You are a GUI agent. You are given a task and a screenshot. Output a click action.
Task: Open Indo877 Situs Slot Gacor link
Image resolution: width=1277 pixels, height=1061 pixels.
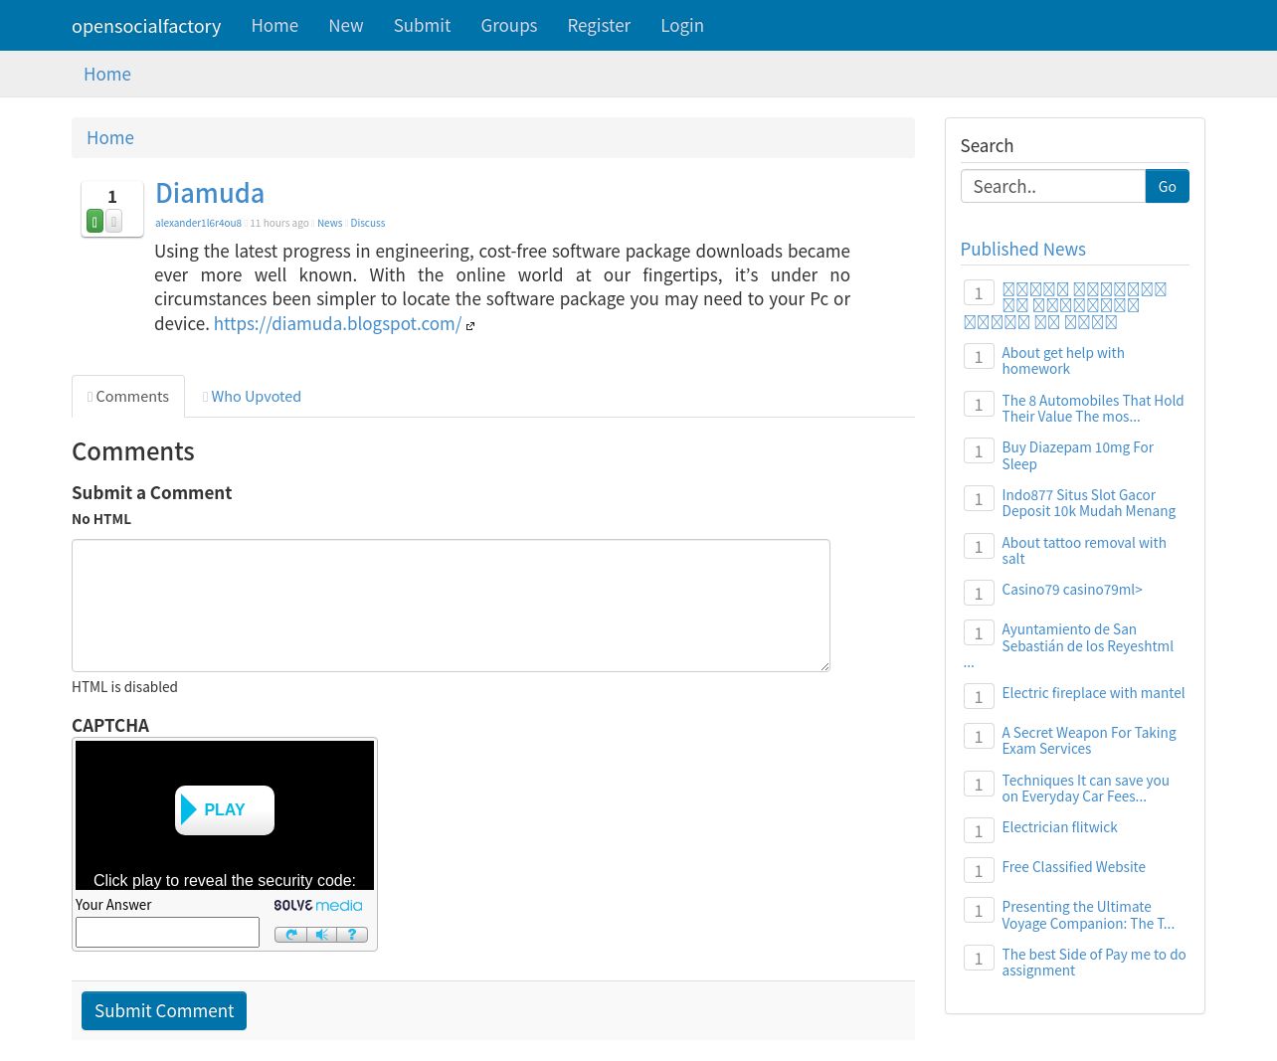1089,503
